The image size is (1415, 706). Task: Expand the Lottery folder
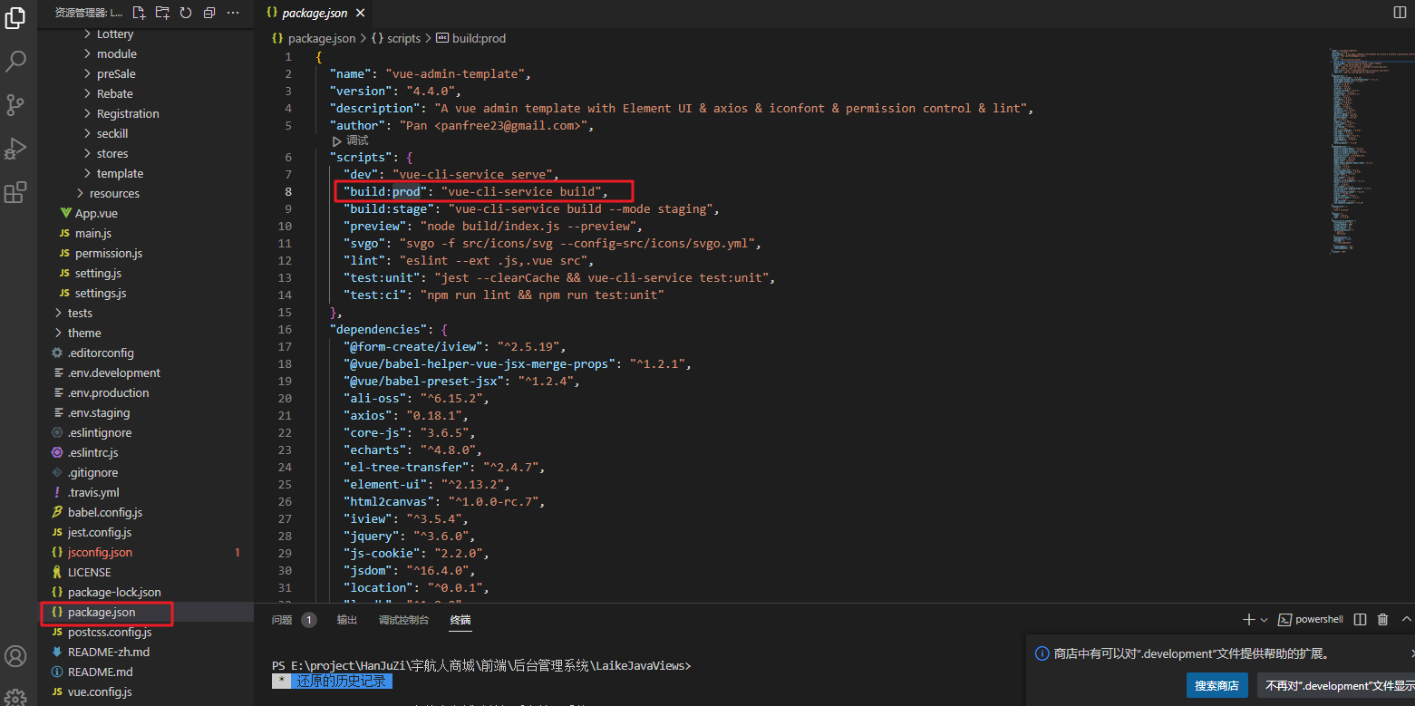point(115,34)
